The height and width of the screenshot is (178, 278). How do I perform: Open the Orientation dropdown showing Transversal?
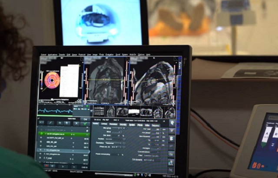[x=113, y=143]
